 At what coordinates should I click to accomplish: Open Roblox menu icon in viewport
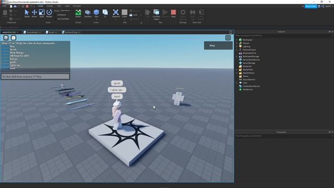pos(6,38)
